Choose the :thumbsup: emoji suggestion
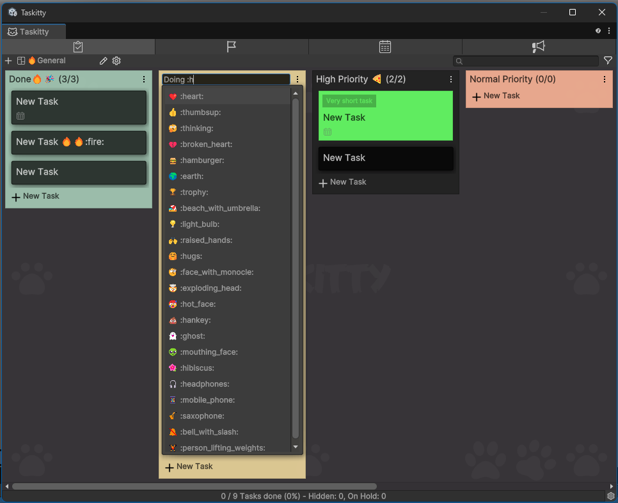618x503 pixels. pyautogui.click(x=226, y=112)
